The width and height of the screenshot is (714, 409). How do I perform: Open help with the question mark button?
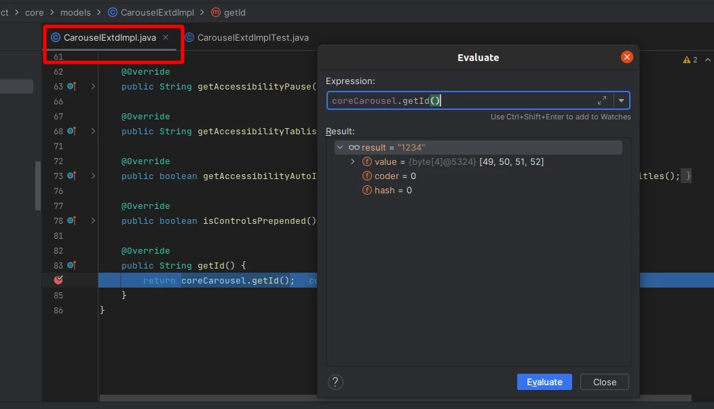tap(335, 382)
